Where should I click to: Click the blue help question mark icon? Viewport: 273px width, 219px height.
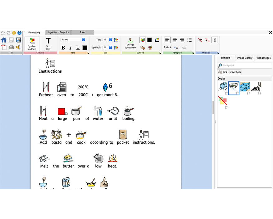(19, 33)
